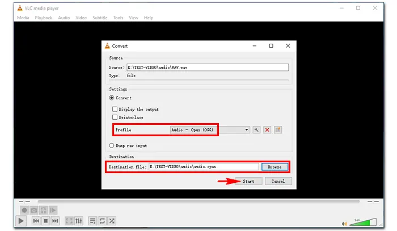Mute audio with the speaker icon
The height and width of the screenshot is (231, 397).
pyautogui.click(x=344, y=224)
